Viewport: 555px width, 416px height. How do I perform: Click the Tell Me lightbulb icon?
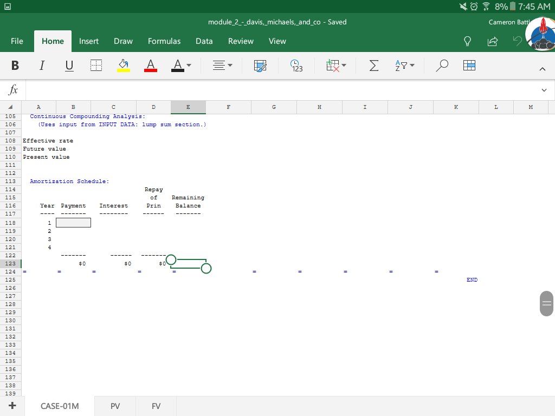pyautogui.click(x=467, y=41)
